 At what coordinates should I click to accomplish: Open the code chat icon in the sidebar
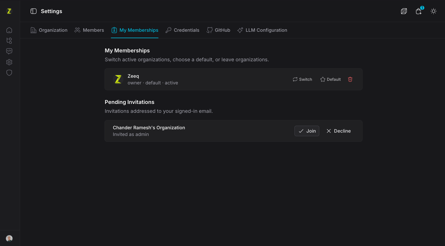coord(9,51)
